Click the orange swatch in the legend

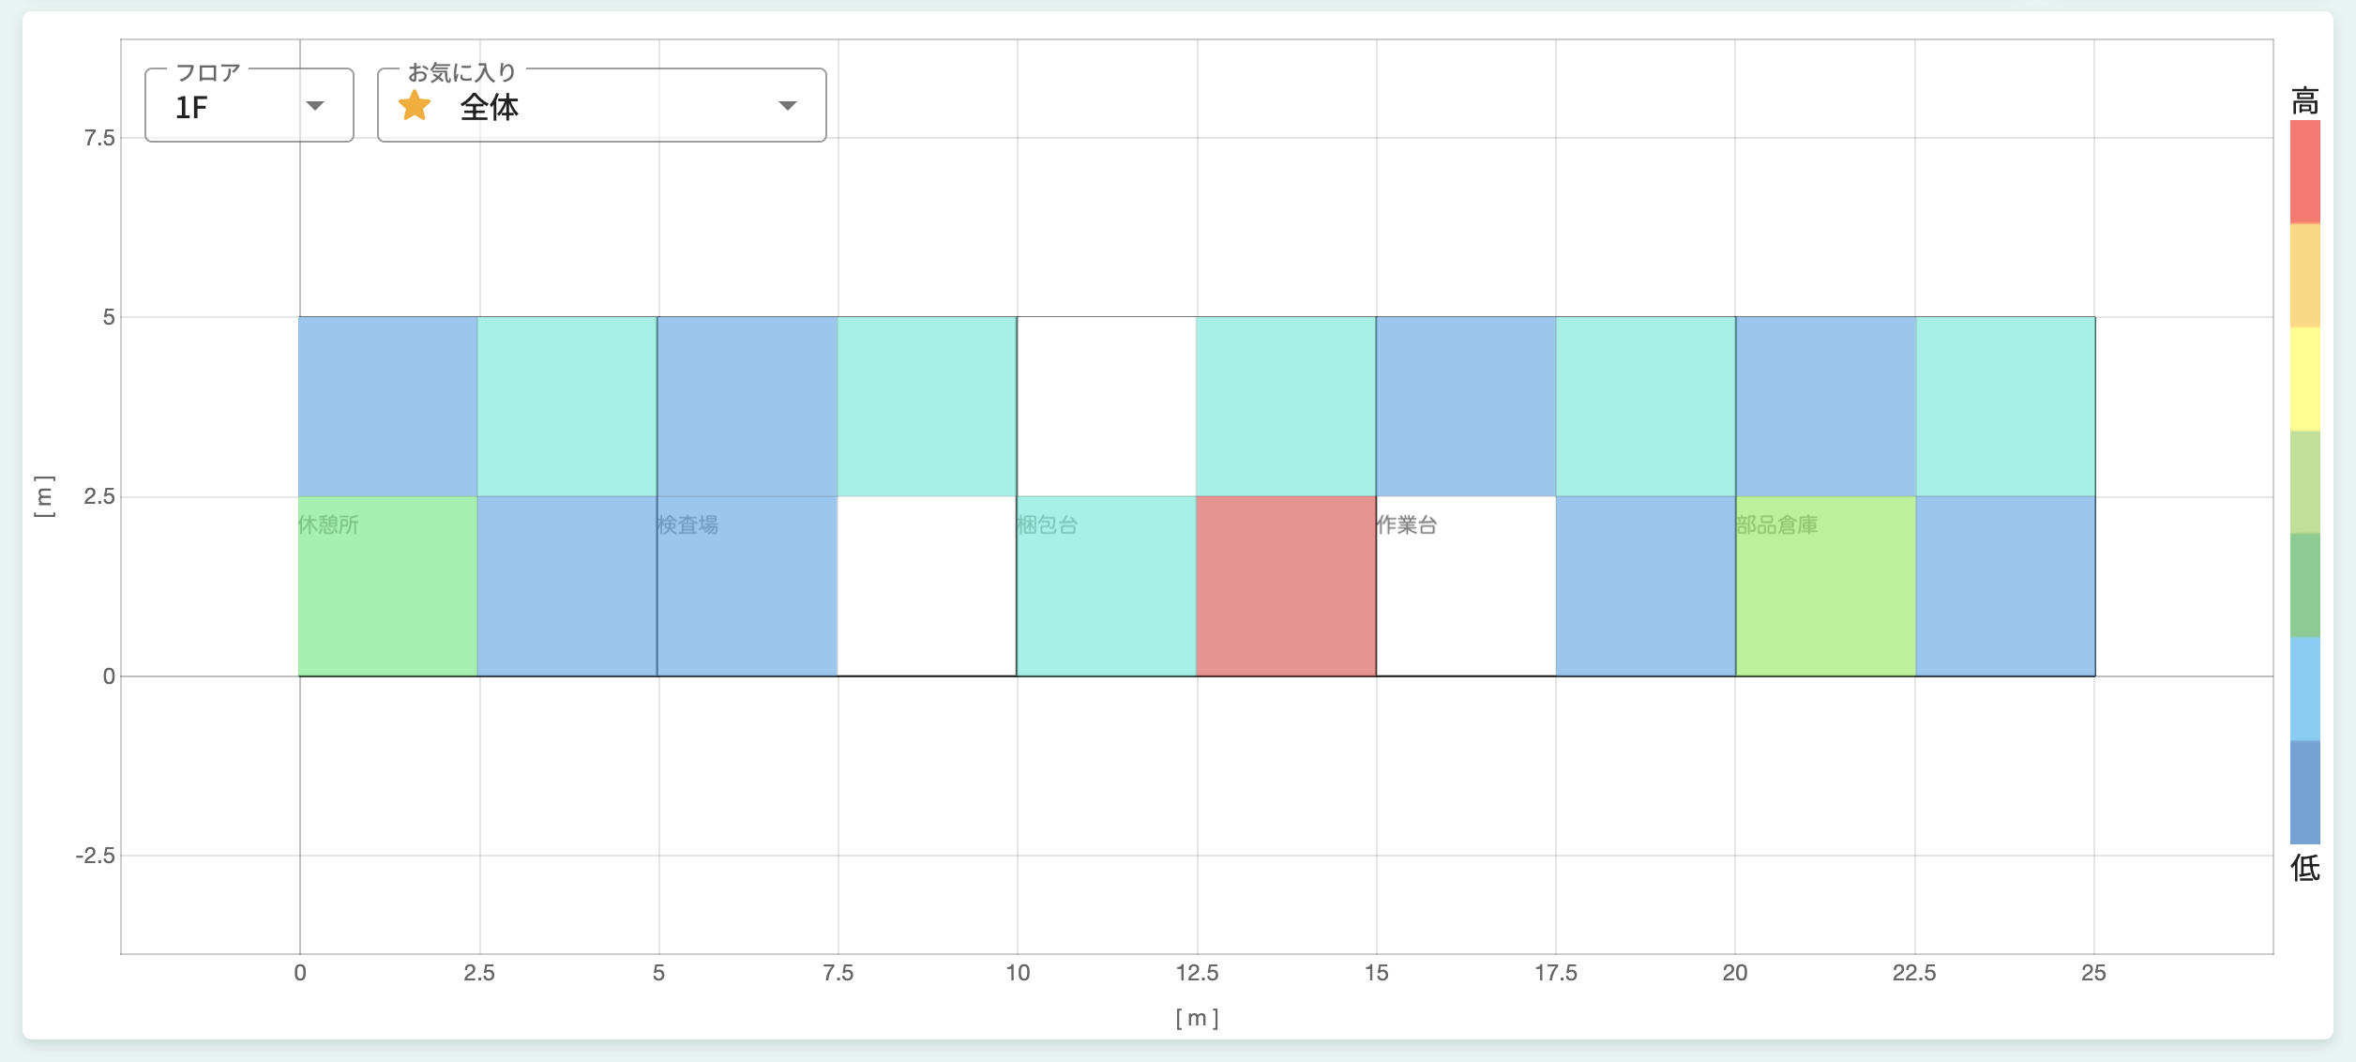point(2304,275)
